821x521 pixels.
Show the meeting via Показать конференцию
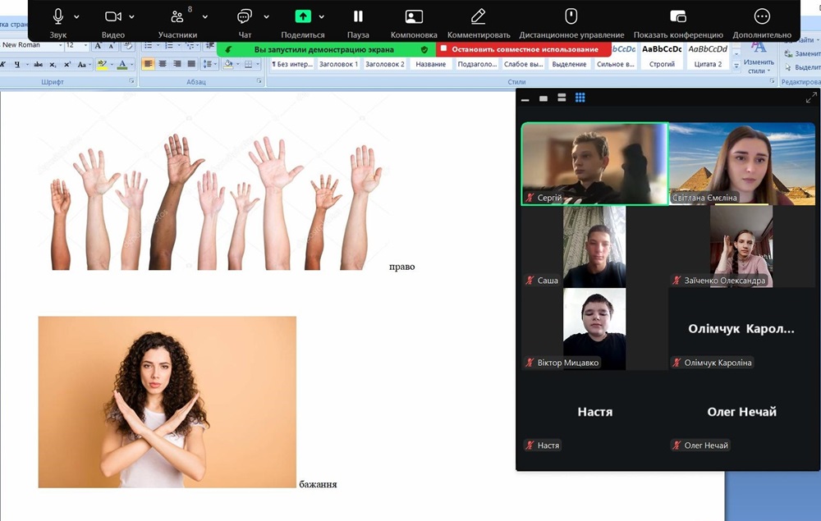[x=678, y=16]
